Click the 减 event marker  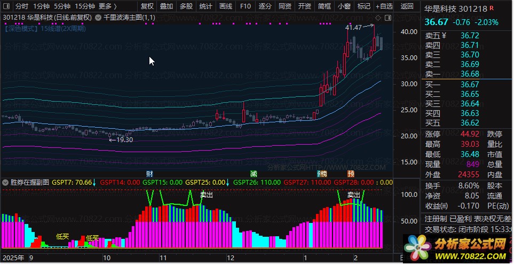click(x=253, y=173)
